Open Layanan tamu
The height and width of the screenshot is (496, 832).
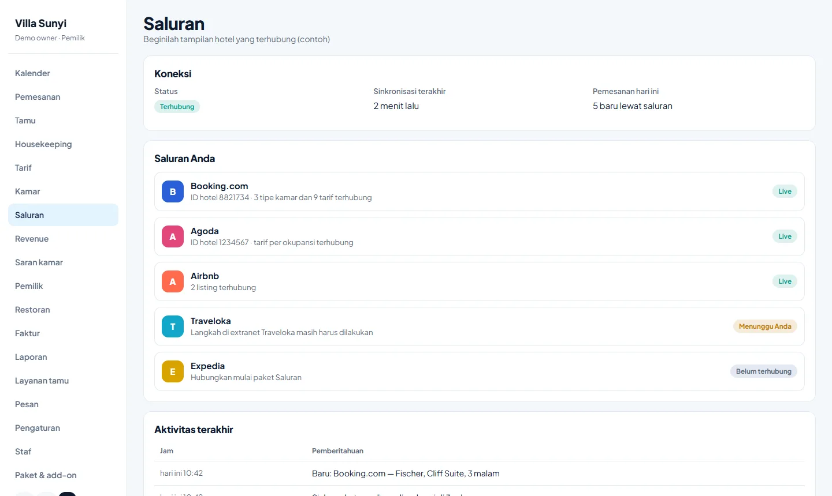coord(63,381)
